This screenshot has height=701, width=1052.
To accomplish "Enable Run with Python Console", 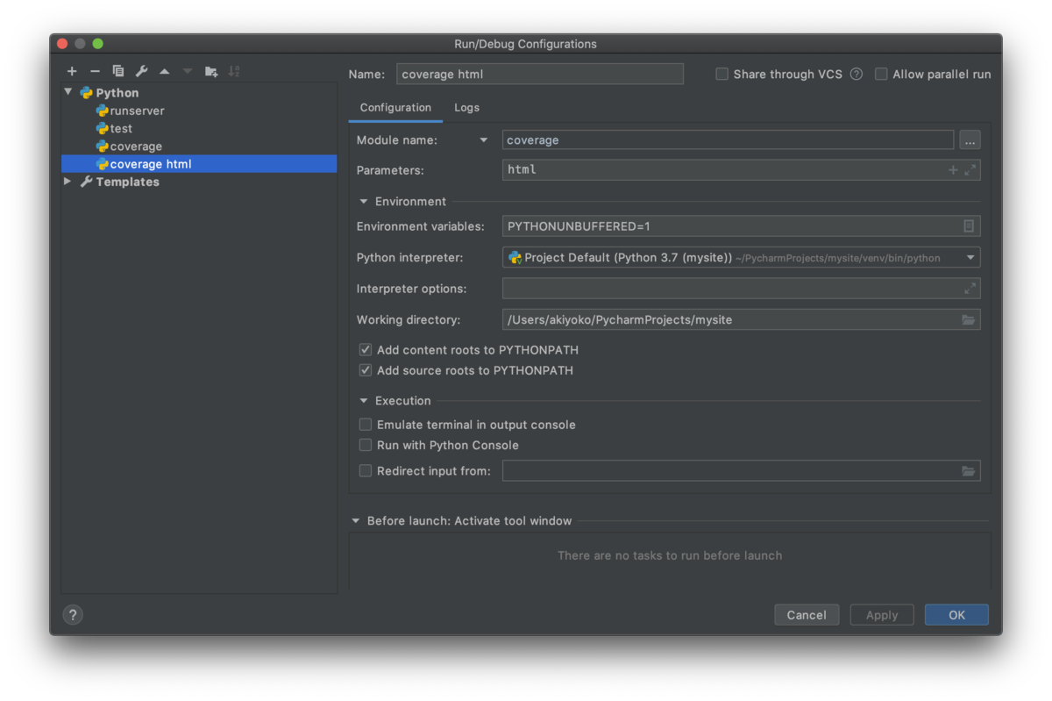I will (x=366, y=445).
